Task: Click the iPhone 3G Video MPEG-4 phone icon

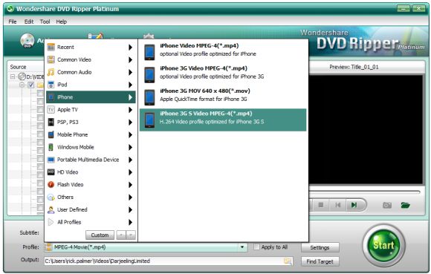Action: click(x=149, y=75)
